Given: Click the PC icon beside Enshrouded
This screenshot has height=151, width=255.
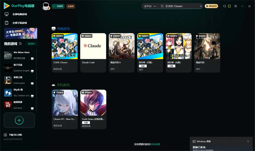Looking at the screenshot, I should (x=32, y=83).
